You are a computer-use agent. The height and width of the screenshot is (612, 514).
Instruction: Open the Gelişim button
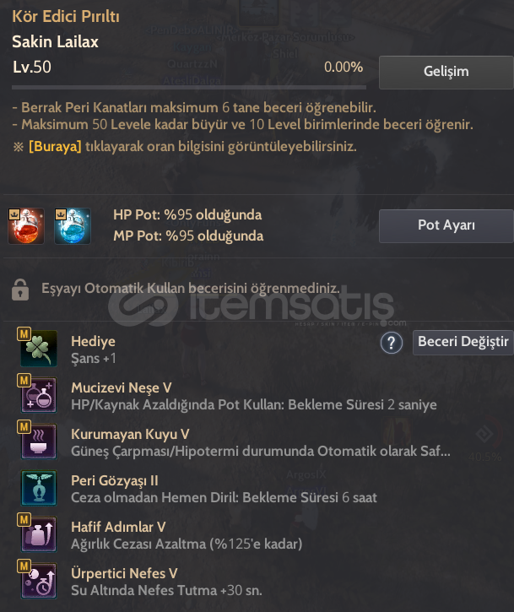click(x=446, y=73)
